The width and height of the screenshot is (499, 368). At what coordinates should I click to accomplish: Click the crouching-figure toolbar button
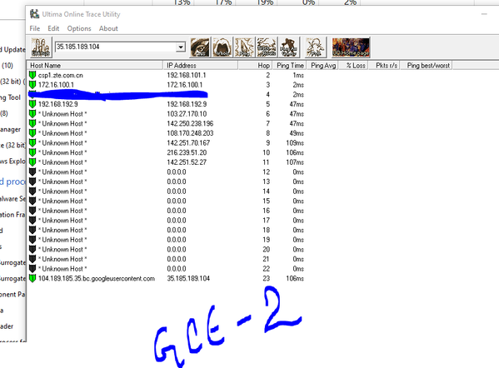[x=289, y=47]
